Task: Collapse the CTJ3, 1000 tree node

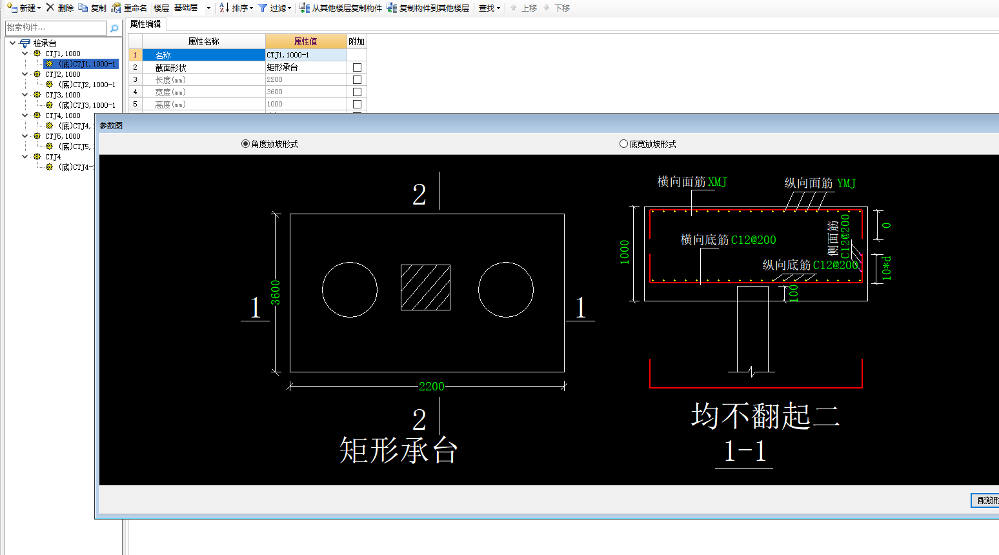Action: tap(25, 95)
